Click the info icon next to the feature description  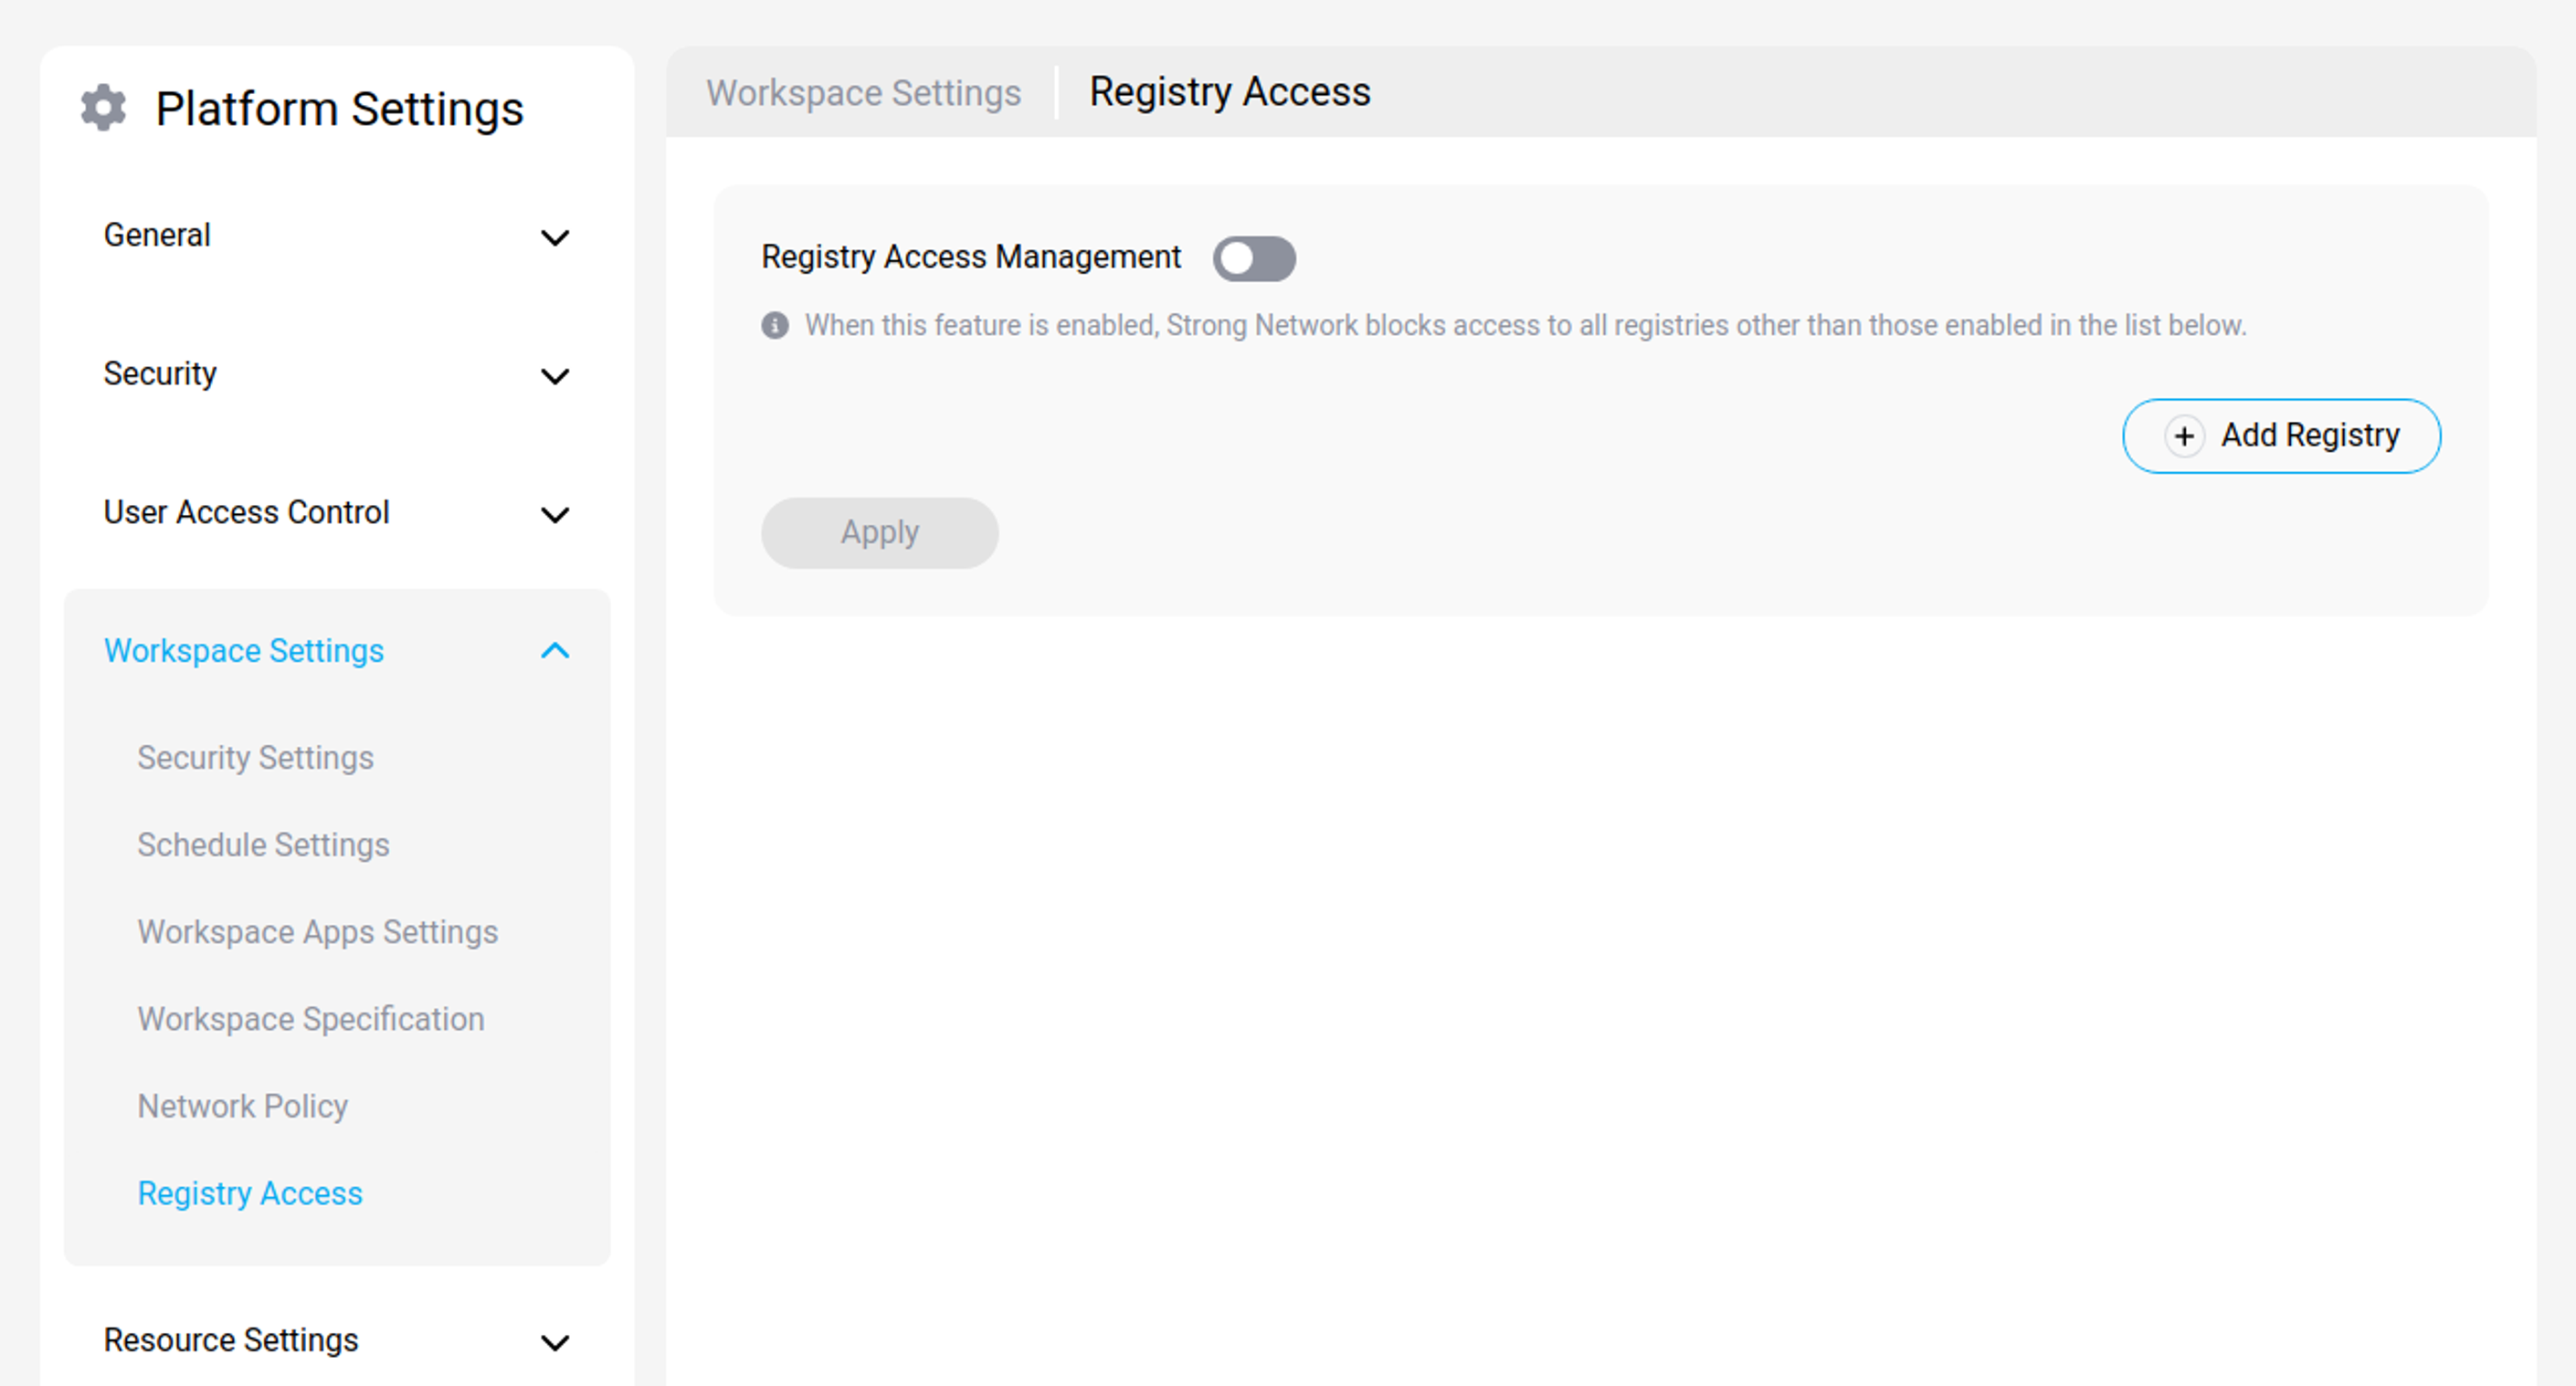(775, 326)
